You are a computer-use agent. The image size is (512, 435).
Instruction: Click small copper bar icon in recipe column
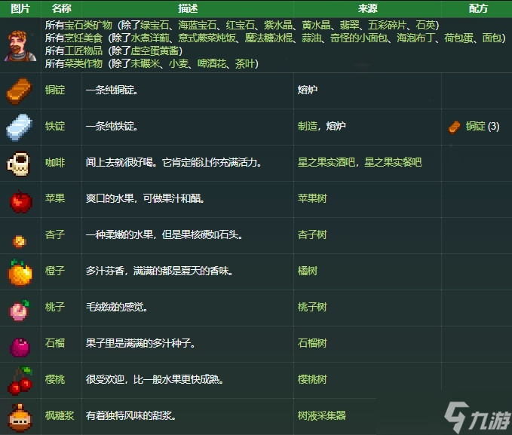[x=454, y=127]
